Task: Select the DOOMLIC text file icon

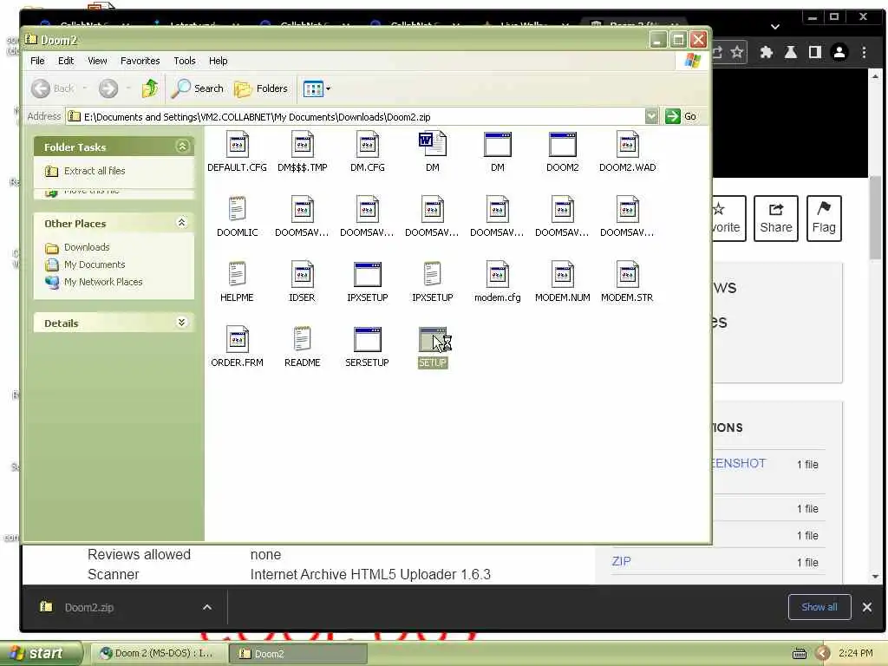Action: pyautogui.click(x=237, y=209)
